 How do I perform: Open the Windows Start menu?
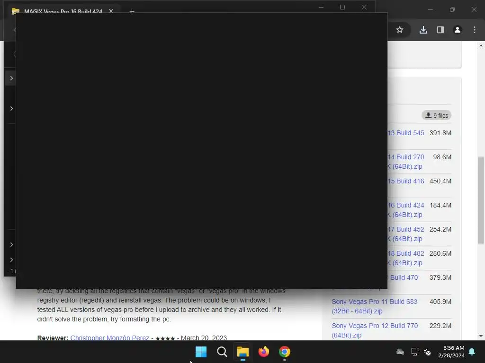point(201,352)
